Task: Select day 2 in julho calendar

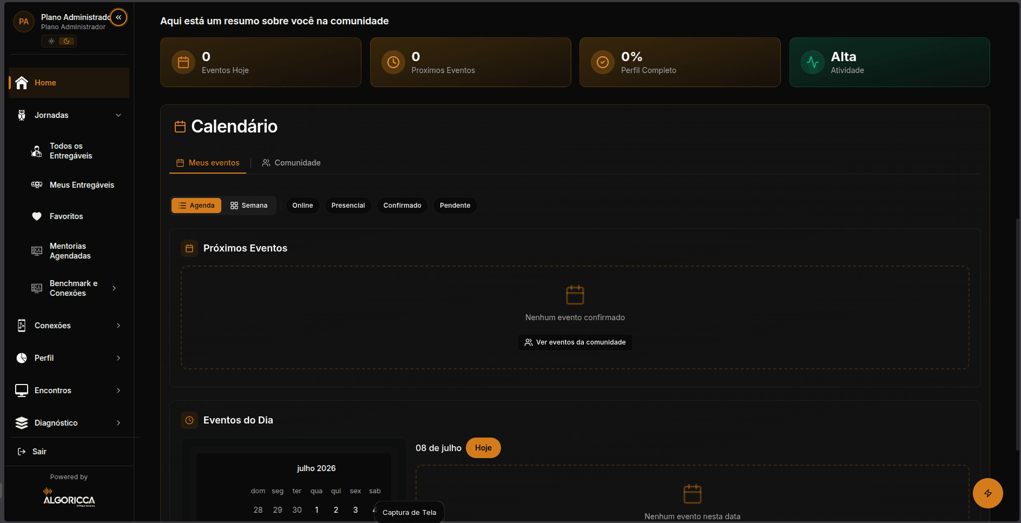Action: point(336,510)
